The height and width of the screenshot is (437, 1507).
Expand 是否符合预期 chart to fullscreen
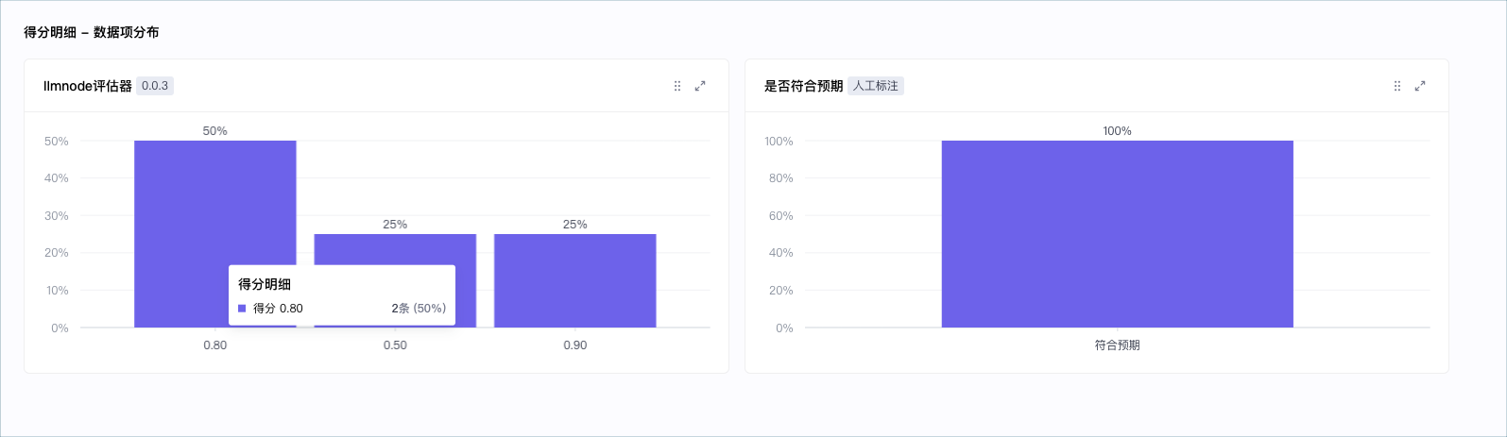pyautogui.click(x=1420, y=86)
